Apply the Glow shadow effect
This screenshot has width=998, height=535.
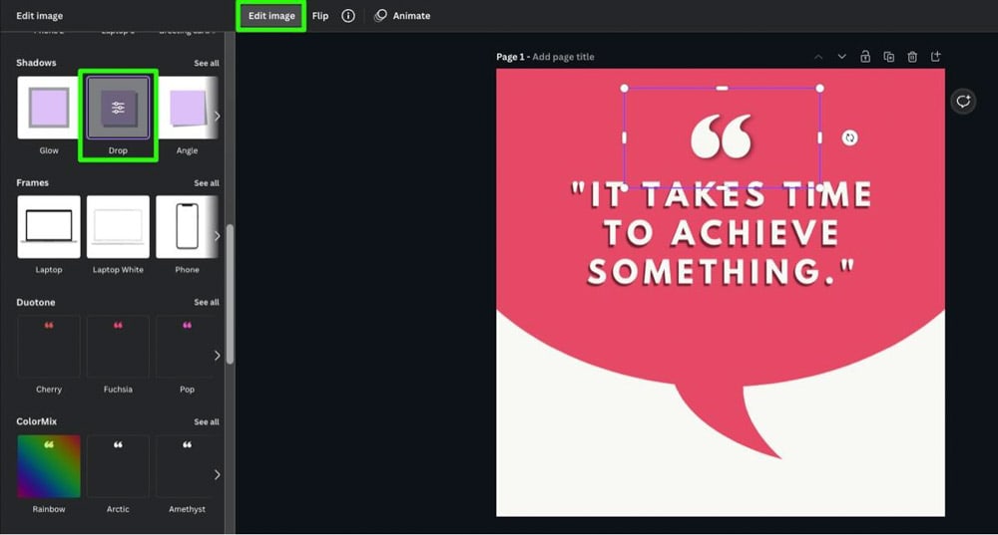tap(49, 108)
